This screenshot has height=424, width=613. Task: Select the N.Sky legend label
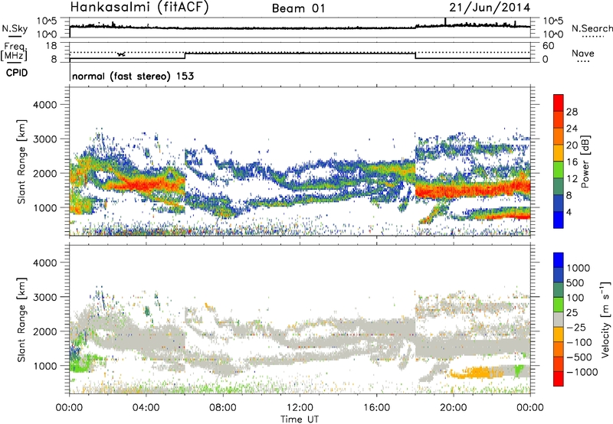point(15,29)
